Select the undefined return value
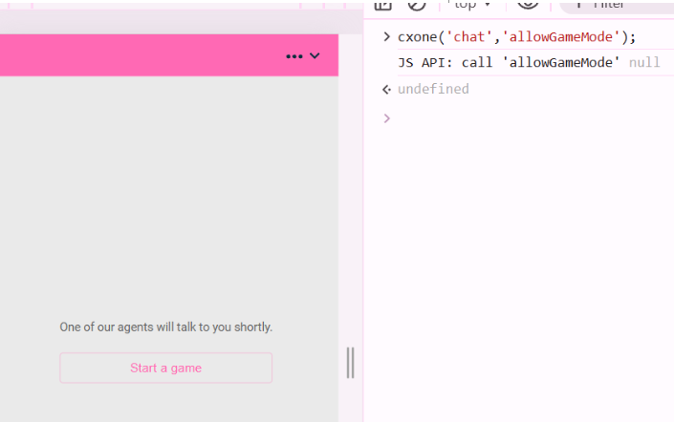Screen dimensions: 674x422 pyautogui.click(x=432, y=89)
